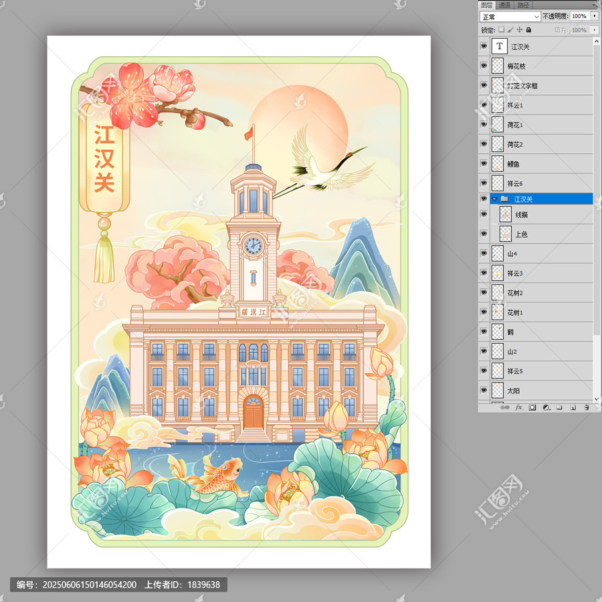Switch to the 通道 tab
602x602 pixels.
[504, 5]
